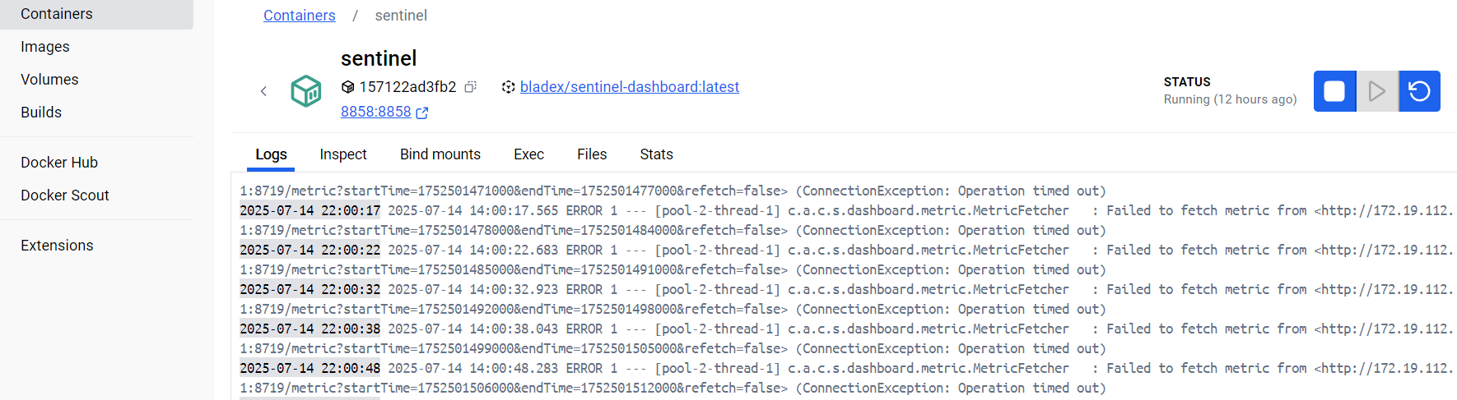Navigate to Containers breadcrumb link
The image size is (1457, 400).
coord(300,16)
